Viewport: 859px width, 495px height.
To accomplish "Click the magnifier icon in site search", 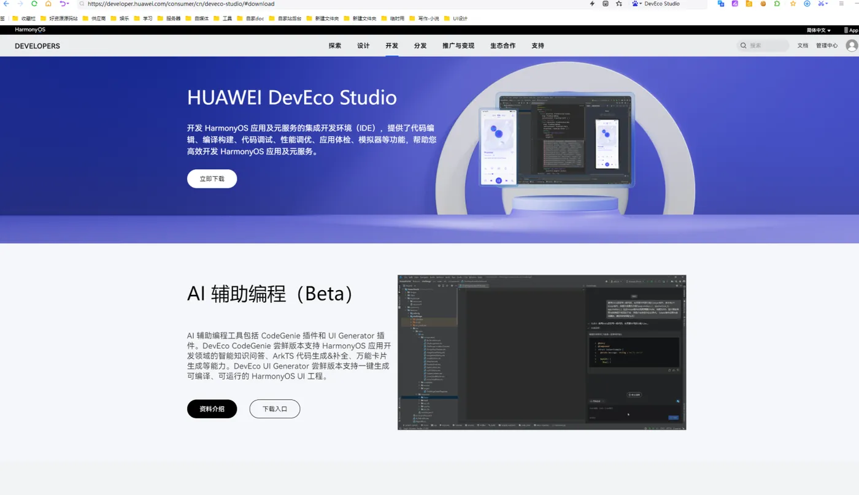I will pyautogui.click(x=744, y=45).
